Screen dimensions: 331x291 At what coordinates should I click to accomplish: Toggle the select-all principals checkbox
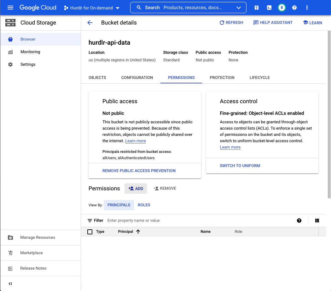point(90,232)
